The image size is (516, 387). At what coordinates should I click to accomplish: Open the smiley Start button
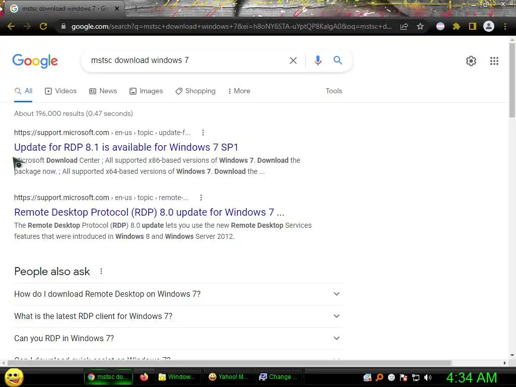[14, 377]
